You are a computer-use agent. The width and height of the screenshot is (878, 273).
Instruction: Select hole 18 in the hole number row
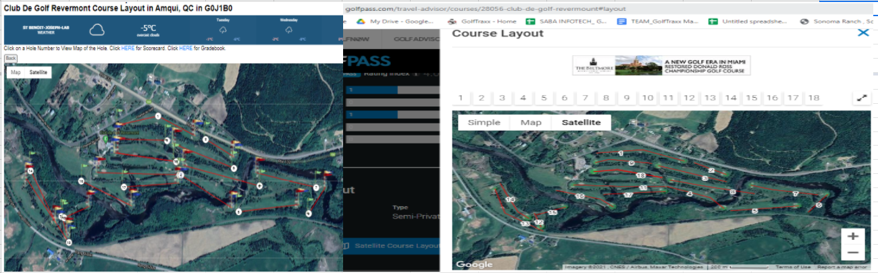click(814, 98)
